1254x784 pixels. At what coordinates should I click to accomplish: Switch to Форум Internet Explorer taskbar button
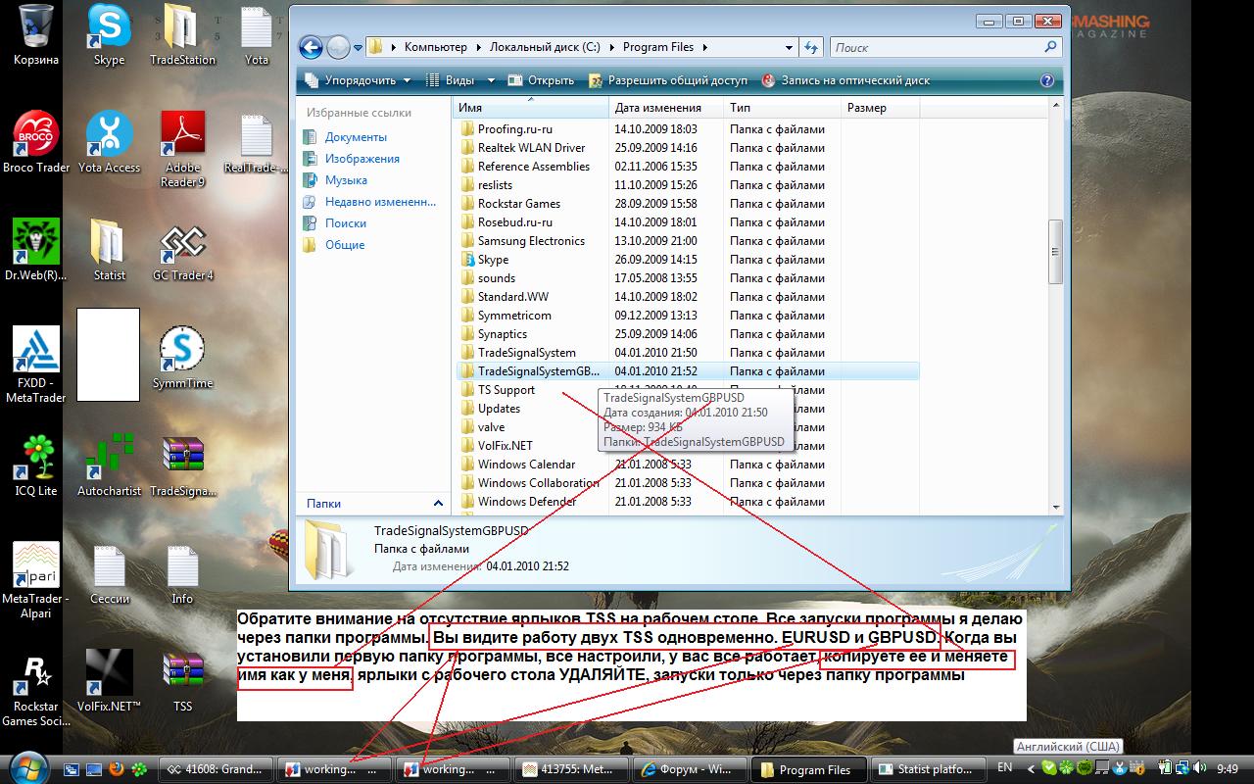[x=691, y=769]
